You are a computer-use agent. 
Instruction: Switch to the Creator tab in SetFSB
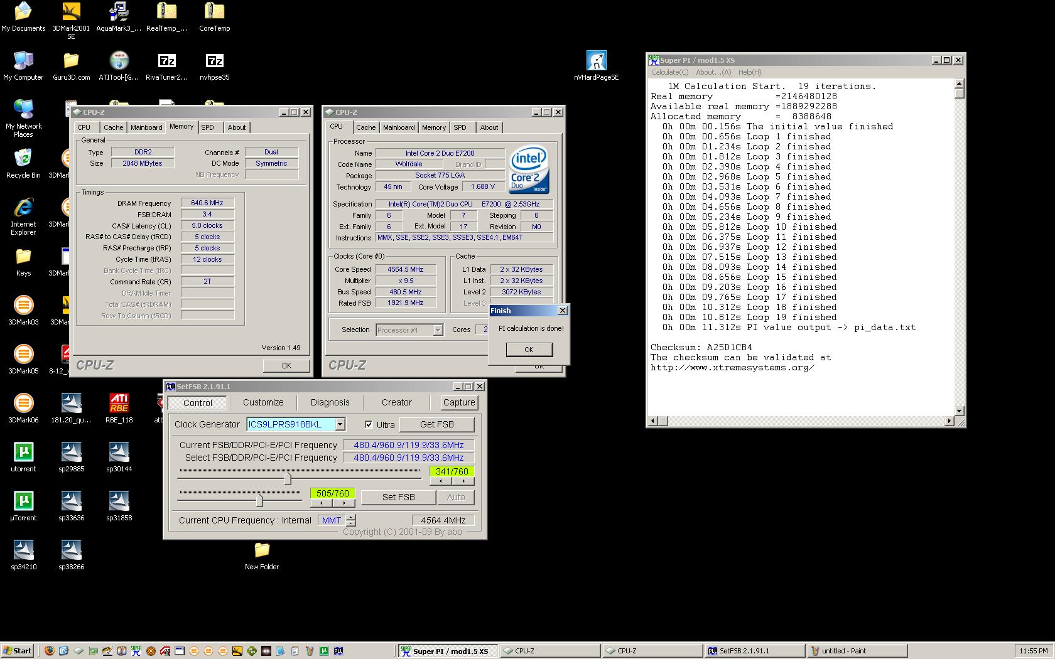coord(397,402)
